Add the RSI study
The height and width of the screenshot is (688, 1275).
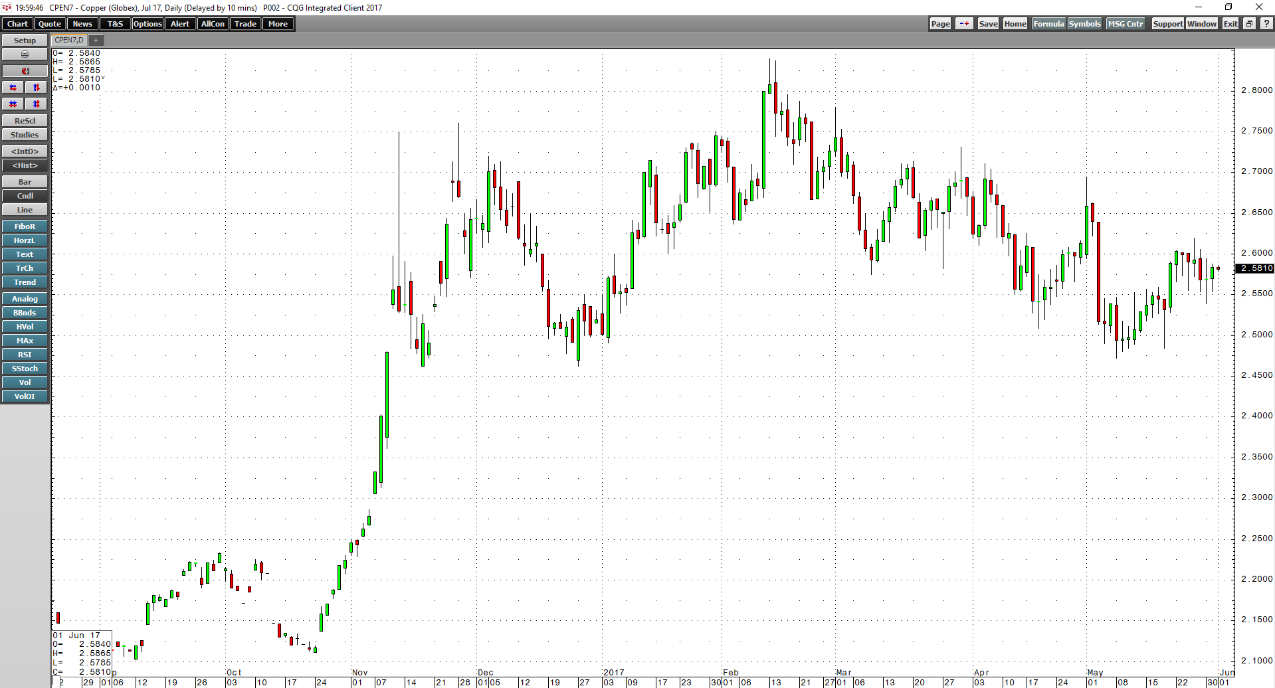(x=25, y=355)
